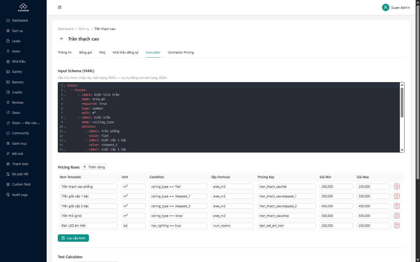Click the Super Admin username text

click(x=400, y=8)
